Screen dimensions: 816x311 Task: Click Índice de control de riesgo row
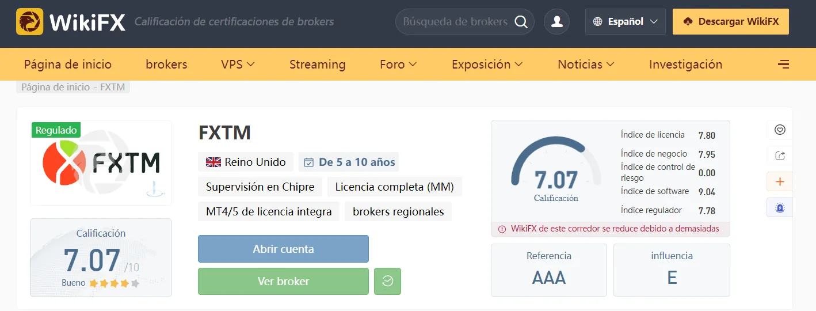point(668,173)
